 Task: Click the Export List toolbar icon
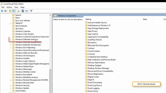tap(18, 11)
